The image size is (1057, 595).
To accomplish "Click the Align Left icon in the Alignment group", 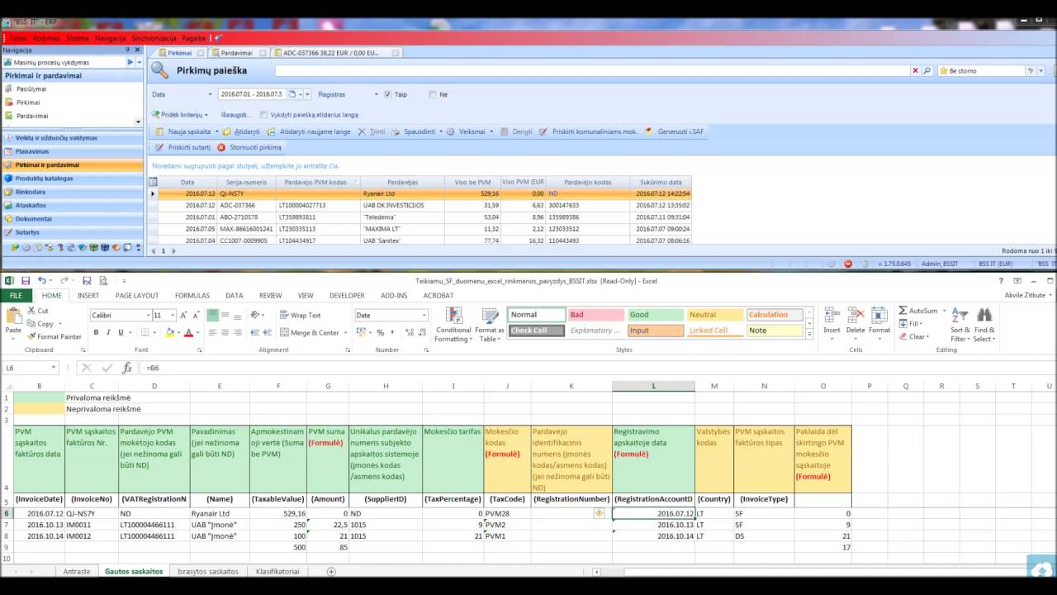I will point(212,332).
